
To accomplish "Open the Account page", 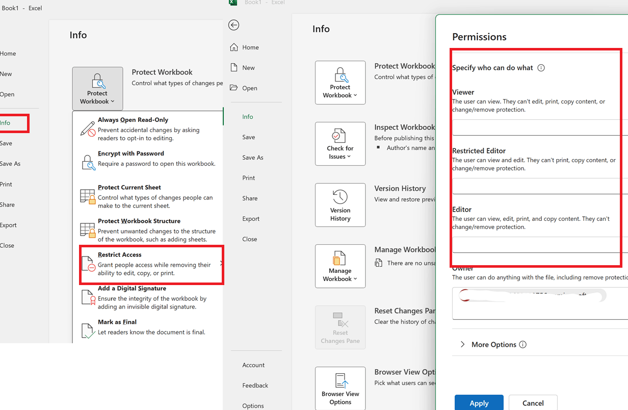I will [x=253, y=365].
